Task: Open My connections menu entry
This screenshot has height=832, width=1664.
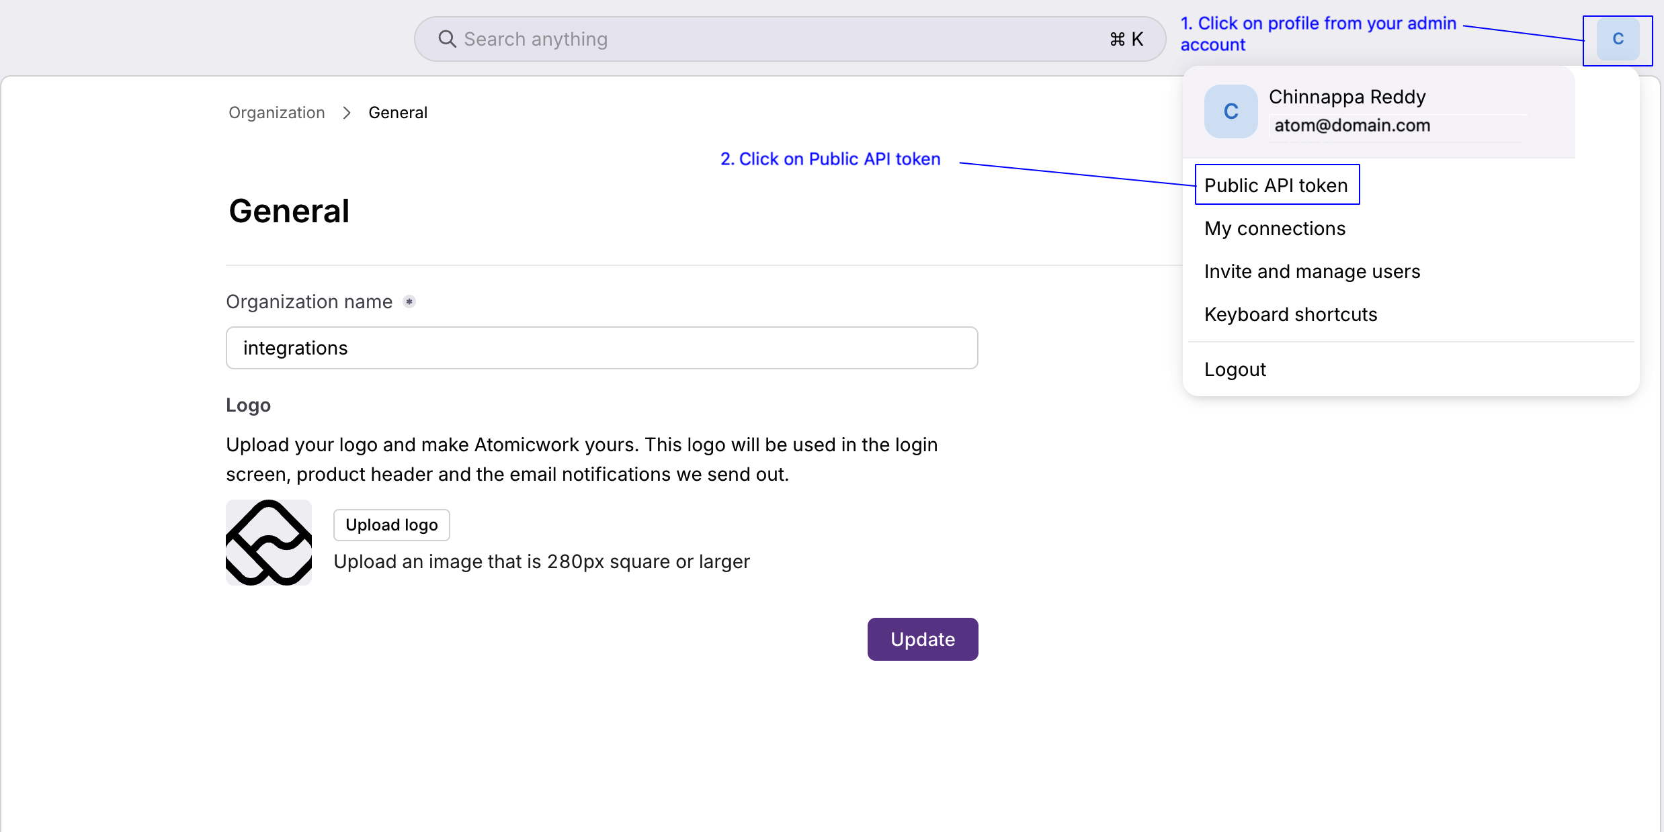Action: point(1274,228)
